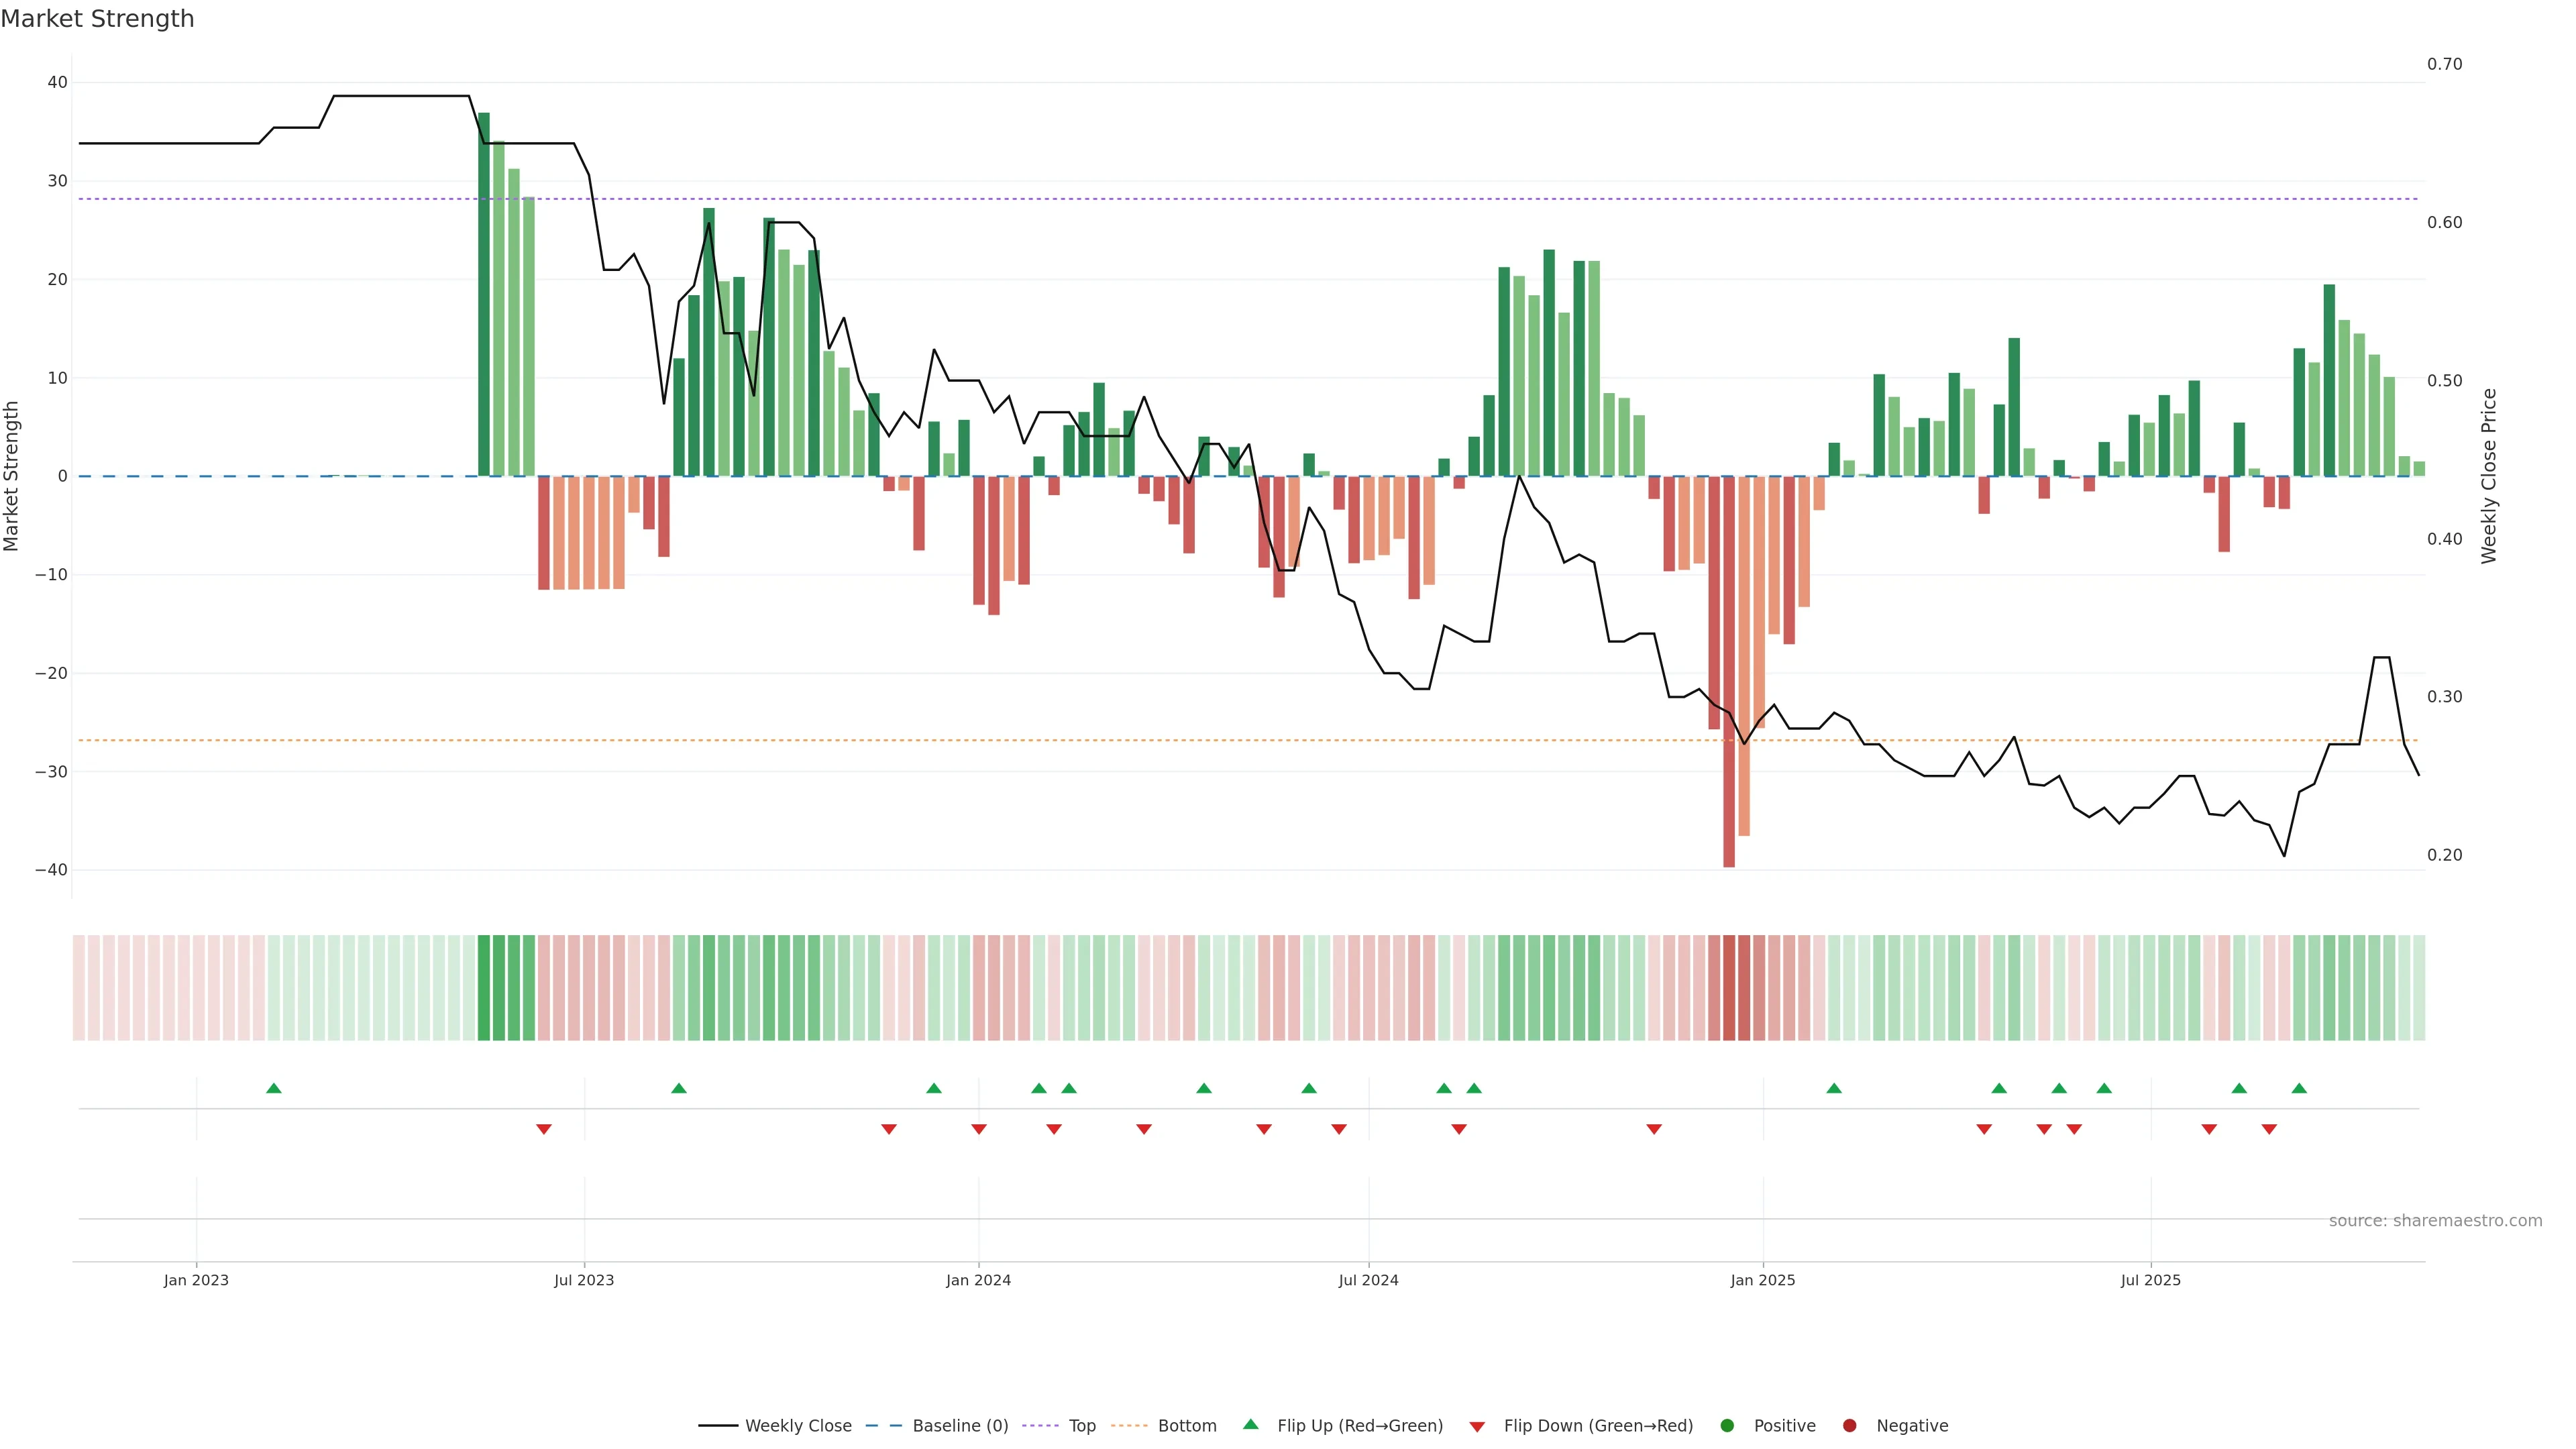
Task: Click the Jan 2025 x-axis label
Action: (1762, 1280)
